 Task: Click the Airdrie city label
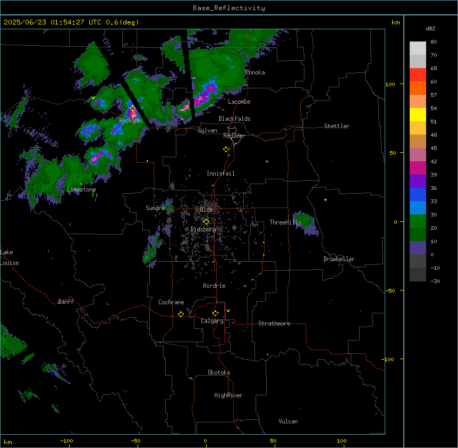[214, 286]
